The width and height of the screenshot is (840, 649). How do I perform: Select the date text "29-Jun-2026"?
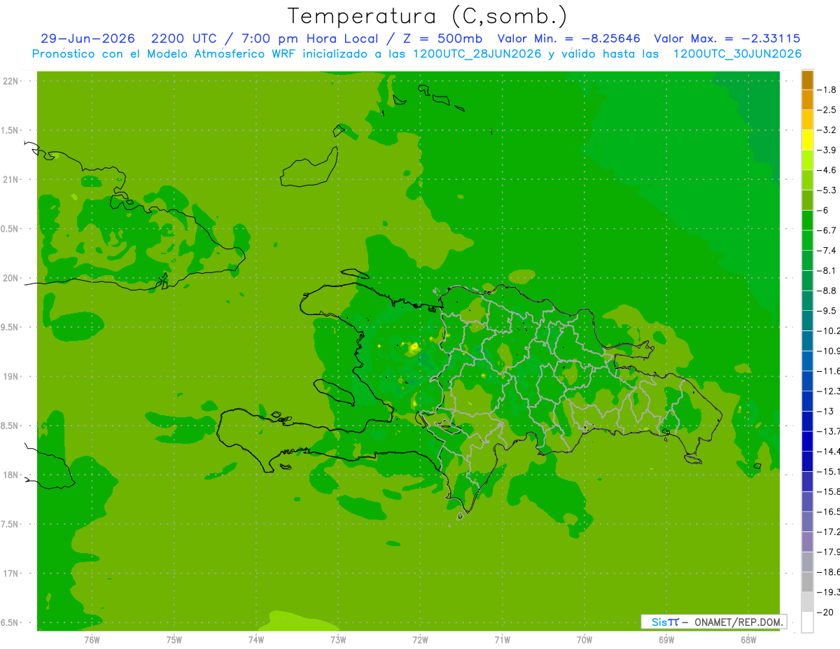tap(87, 39)
